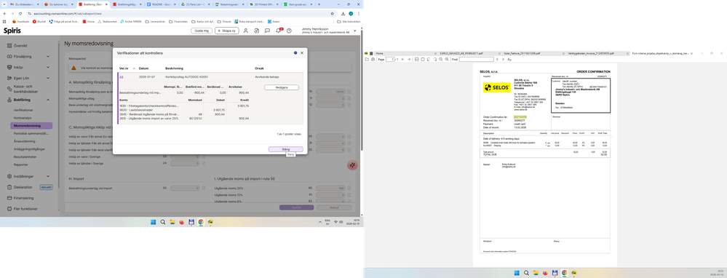Click the Guida mig button
Screen dimensions: 727x278
(202, 31)
